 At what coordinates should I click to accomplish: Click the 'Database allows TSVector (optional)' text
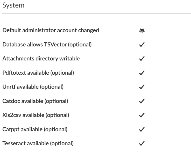pos(47,45)
